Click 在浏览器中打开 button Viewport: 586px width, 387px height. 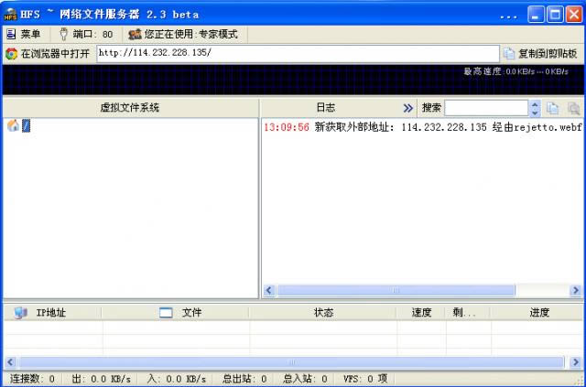point(49,54)
